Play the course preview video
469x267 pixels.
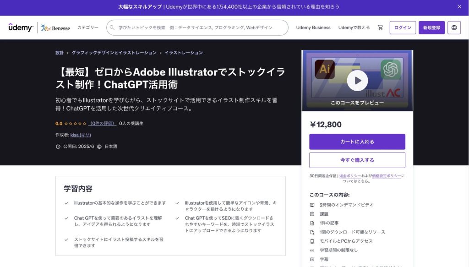[357, 81]
